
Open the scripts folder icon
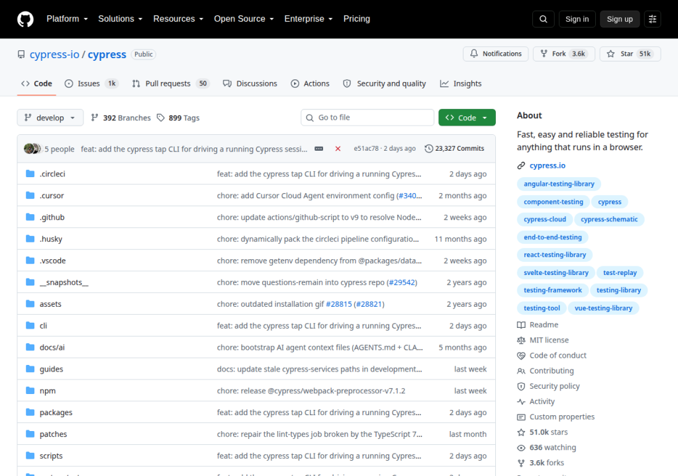click(30, 456)
